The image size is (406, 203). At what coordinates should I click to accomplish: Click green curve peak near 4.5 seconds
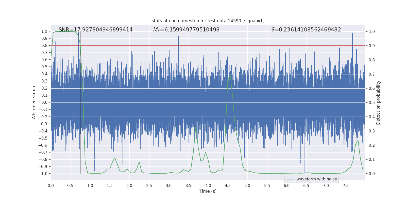point(230,75)
